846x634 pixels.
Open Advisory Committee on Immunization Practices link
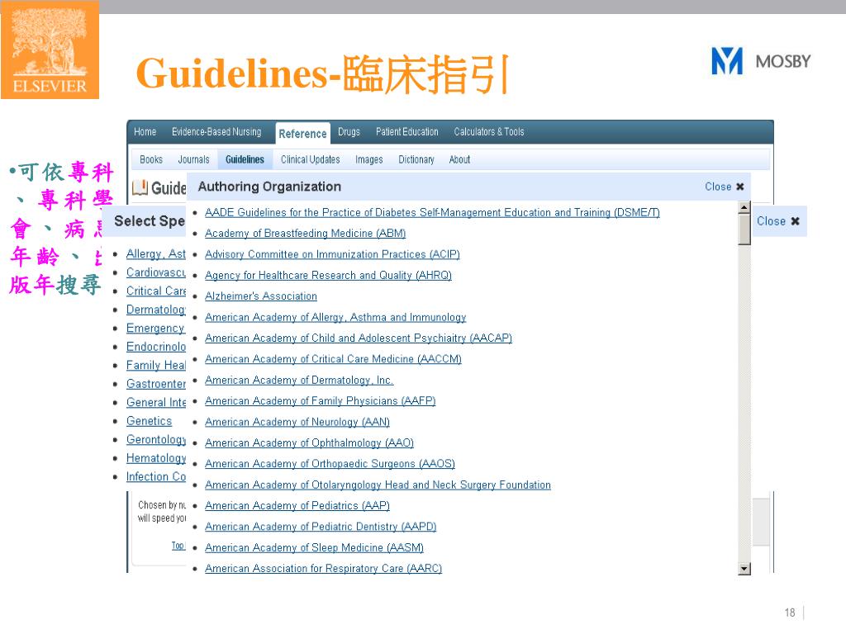pyautogui.click(x=332, y=254)
